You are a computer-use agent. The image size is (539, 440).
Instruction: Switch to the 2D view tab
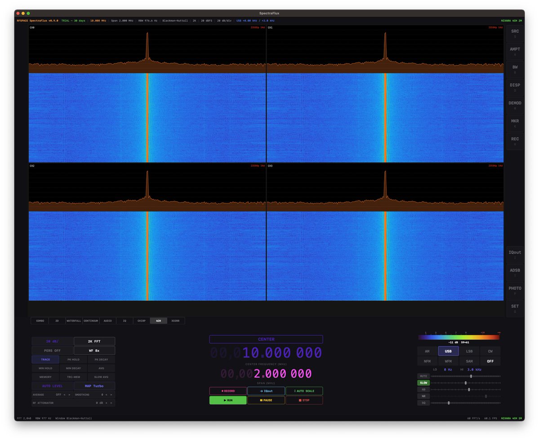[x=57, y=321]
